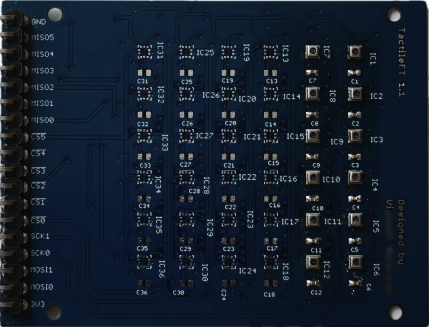
Task: Select the empty C36 capacitor pads
Action: [144, 283]
